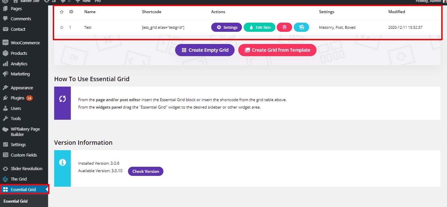
Task: Click the Settings column header in table
Action: click(327, 12)
